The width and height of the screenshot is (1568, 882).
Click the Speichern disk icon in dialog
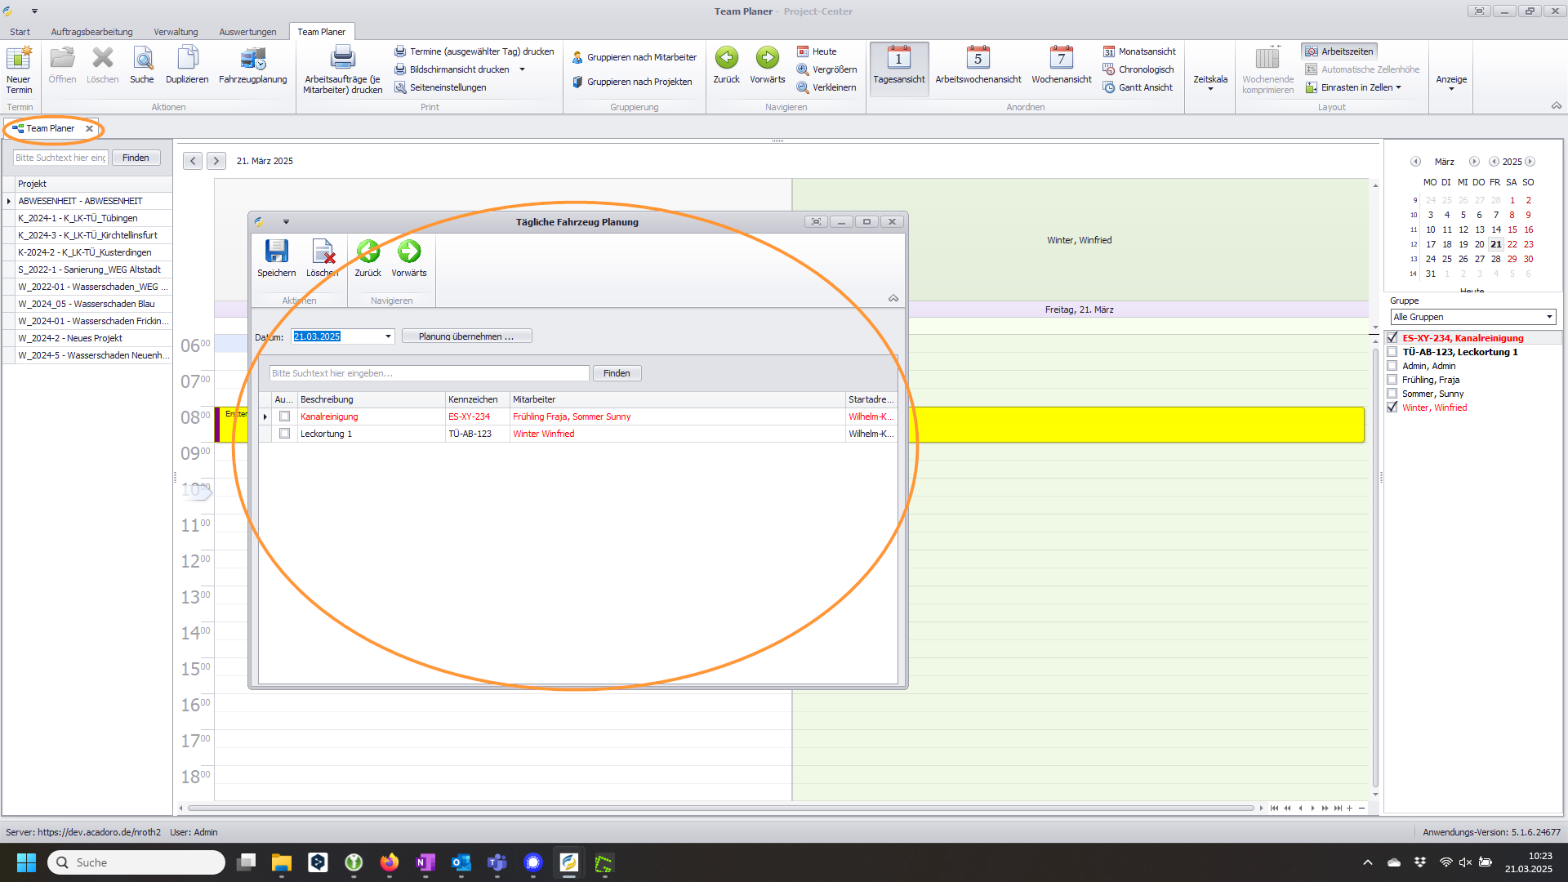[x=276, y=252]
